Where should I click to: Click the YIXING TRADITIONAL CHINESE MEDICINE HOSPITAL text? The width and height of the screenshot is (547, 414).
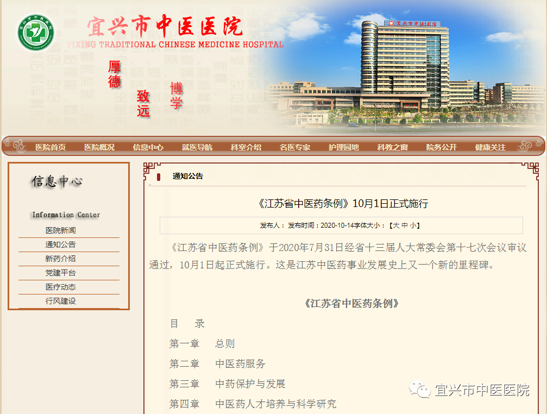(175, 45)
